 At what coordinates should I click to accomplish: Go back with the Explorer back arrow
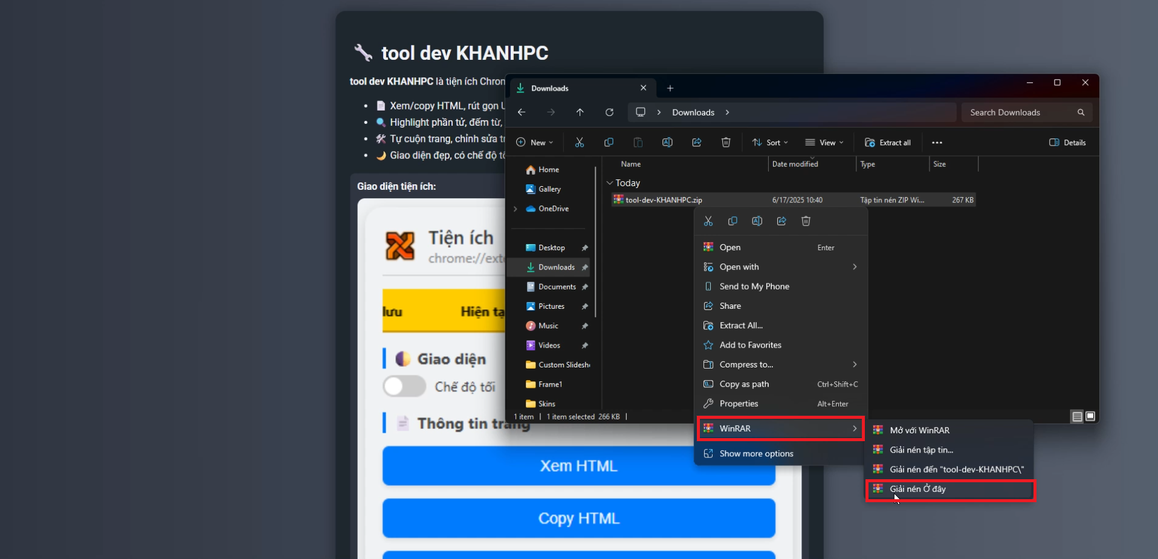[522, 112]
